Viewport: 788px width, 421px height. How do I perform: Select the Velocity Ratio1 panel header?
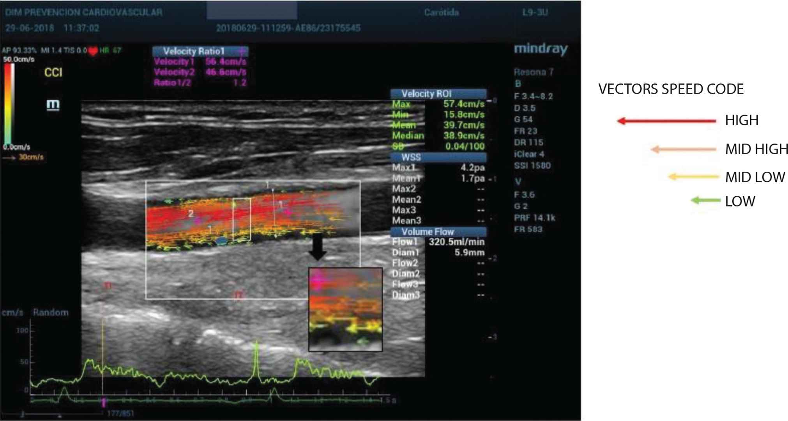(200, 51)
